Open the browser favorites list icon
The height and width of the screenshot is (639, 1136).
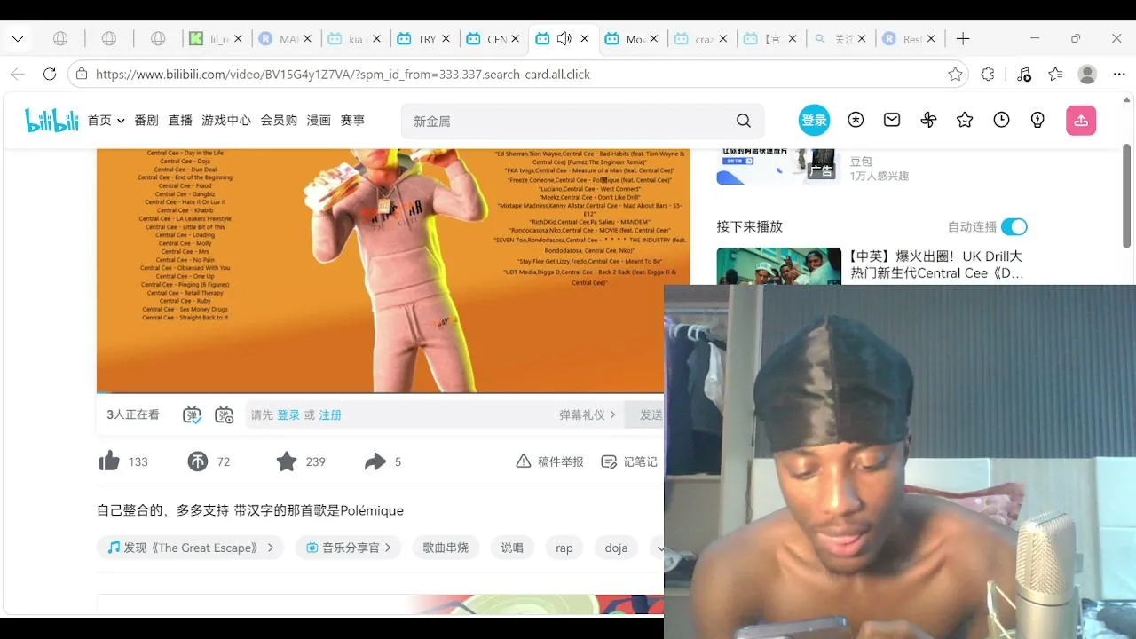1055,75
